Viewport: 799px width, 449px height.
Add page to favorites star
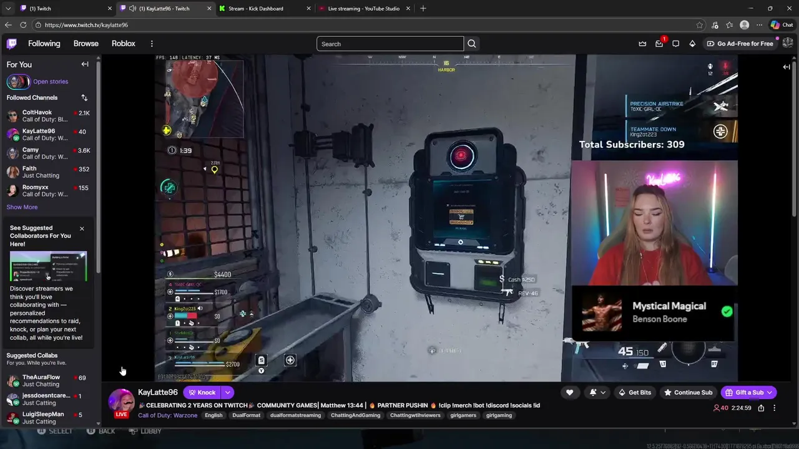(x=699, y=25)
